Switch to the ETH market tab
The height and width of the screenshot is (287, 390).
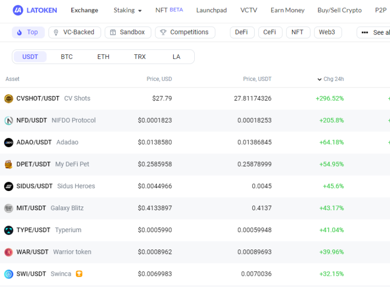click(103, 57)
